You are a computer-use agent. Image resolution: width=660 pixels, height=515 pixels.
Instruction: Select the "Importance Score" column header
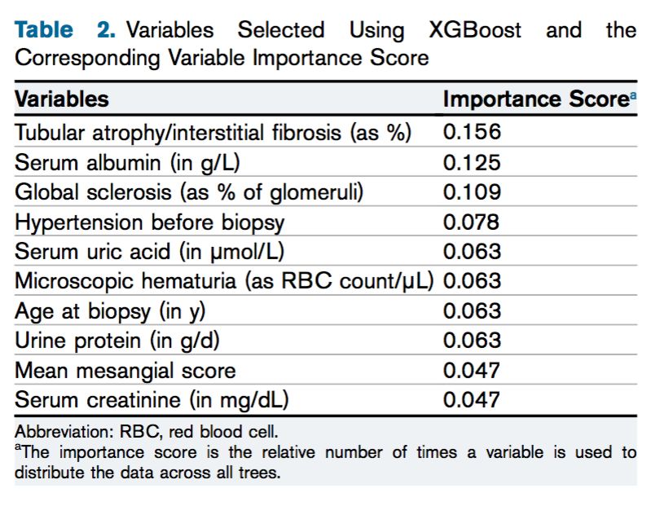click(x=535, y=100)
